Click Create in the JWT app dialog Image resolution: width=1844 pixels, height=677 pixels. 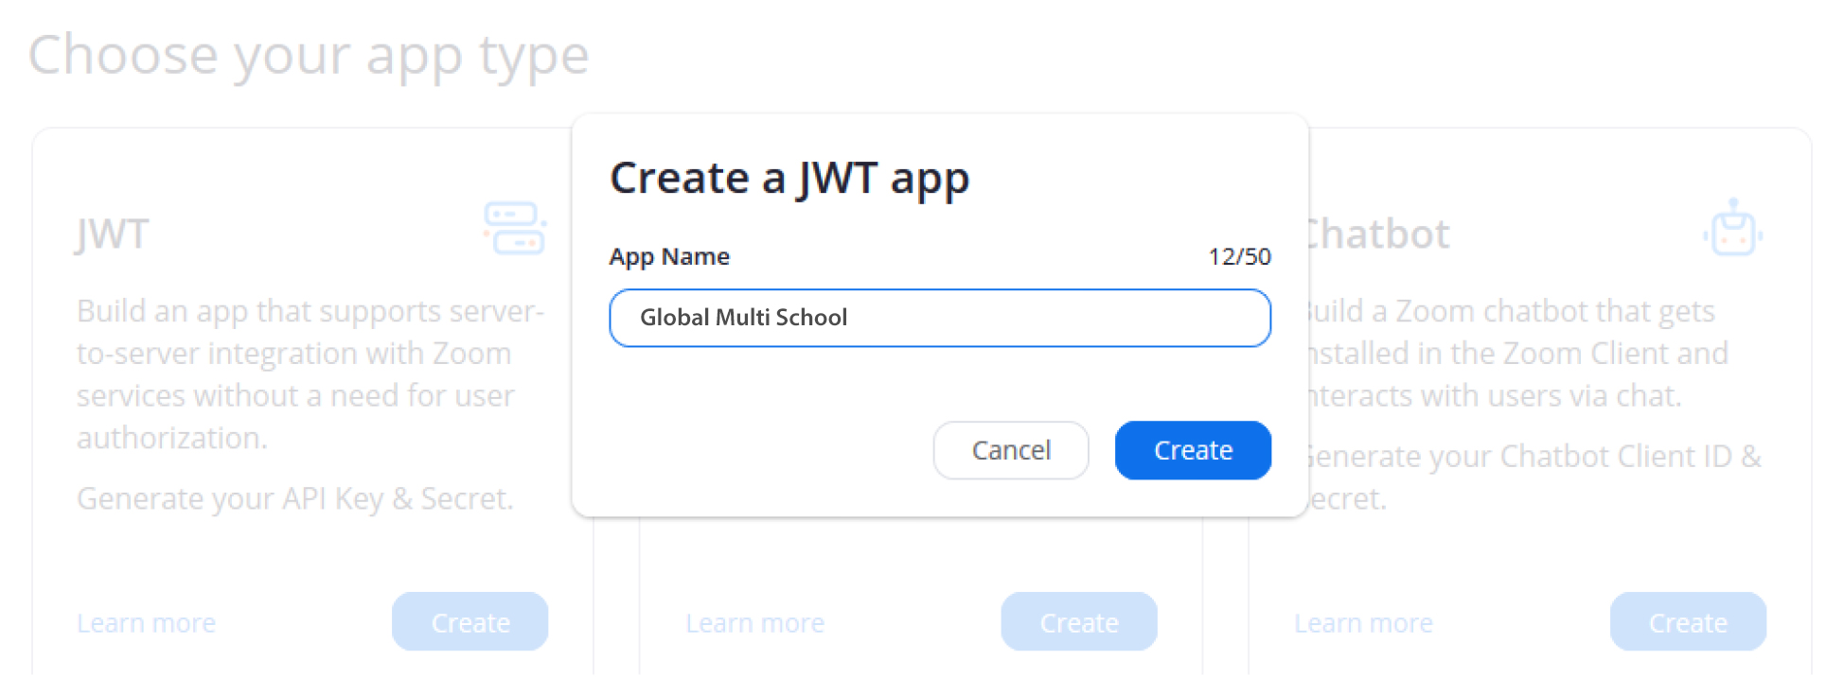click(1193, 450)
